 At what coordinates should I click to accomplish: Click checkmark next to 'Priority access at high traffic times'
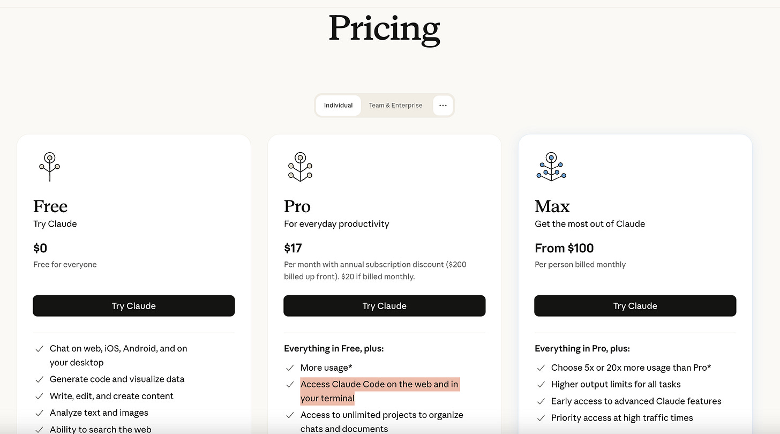541,418
